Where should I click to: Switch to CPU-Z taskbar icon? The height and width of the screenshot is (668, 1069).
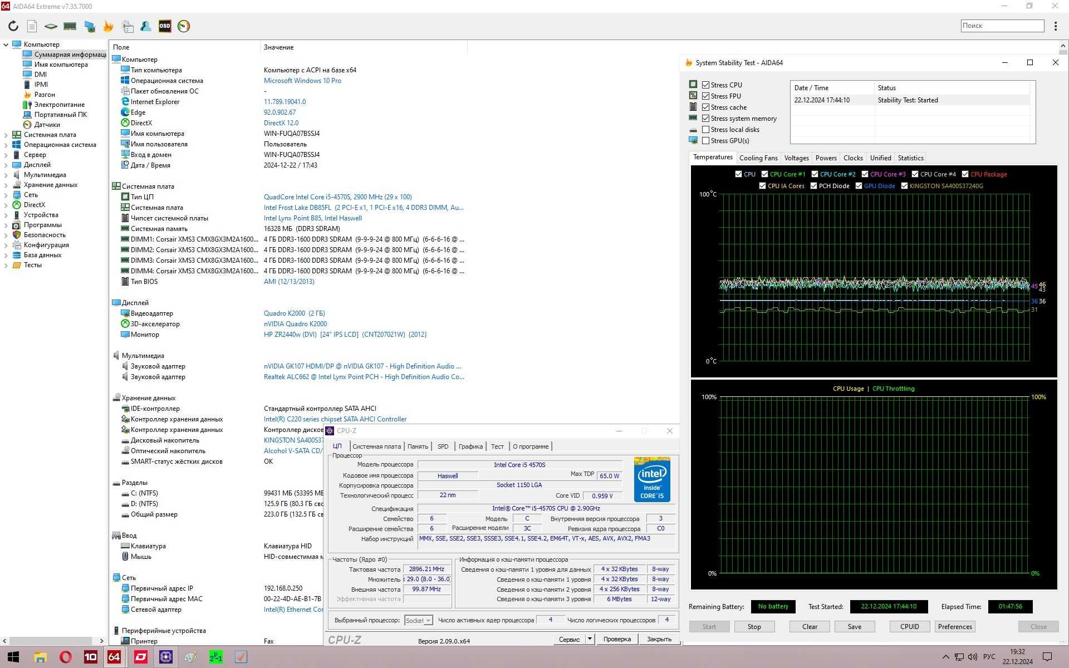coord(165,657)
